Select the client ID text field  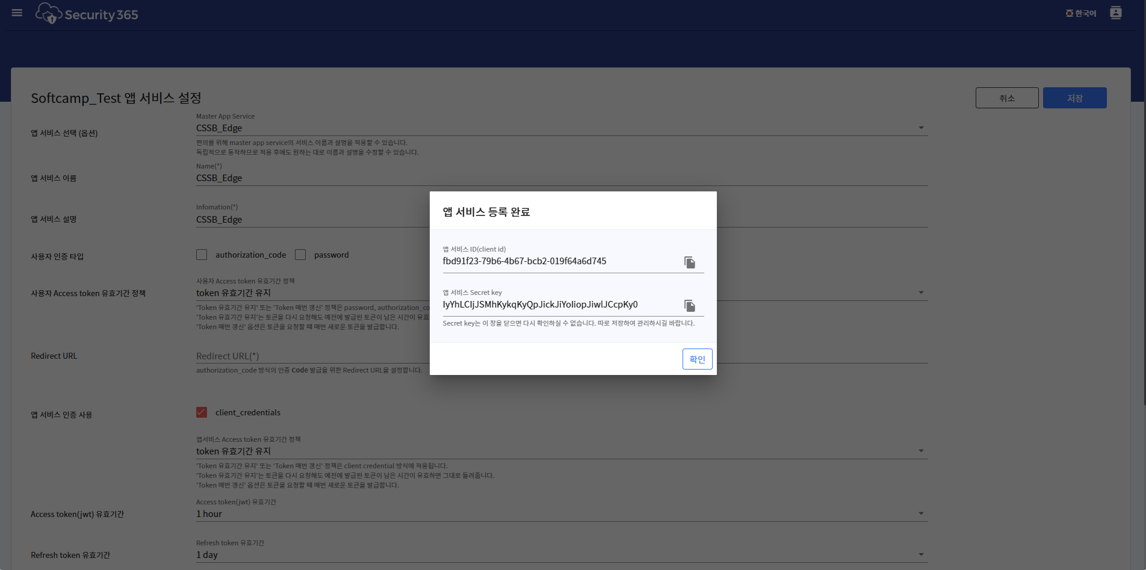point(559,261)
